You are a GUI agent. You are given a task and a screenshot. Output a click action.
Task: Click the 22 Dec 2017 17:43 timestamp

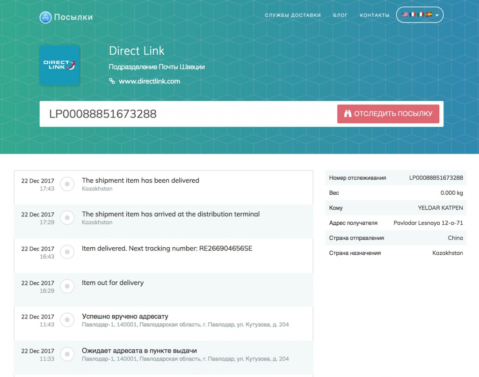(x=37, y=185)
